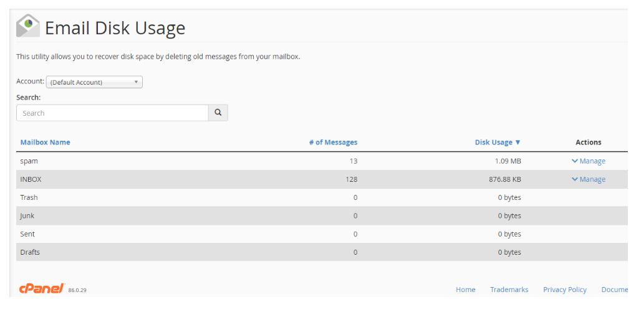Select the INBOX mailbox name
The width and height of the screenshot is (636, 312).
click(x=31, y=179)
